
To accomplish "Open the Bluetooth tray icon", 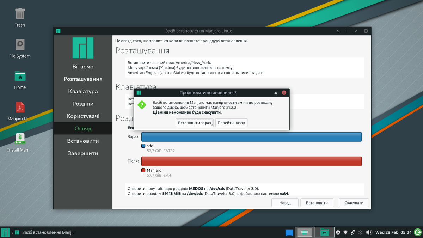I will point(360,232).
